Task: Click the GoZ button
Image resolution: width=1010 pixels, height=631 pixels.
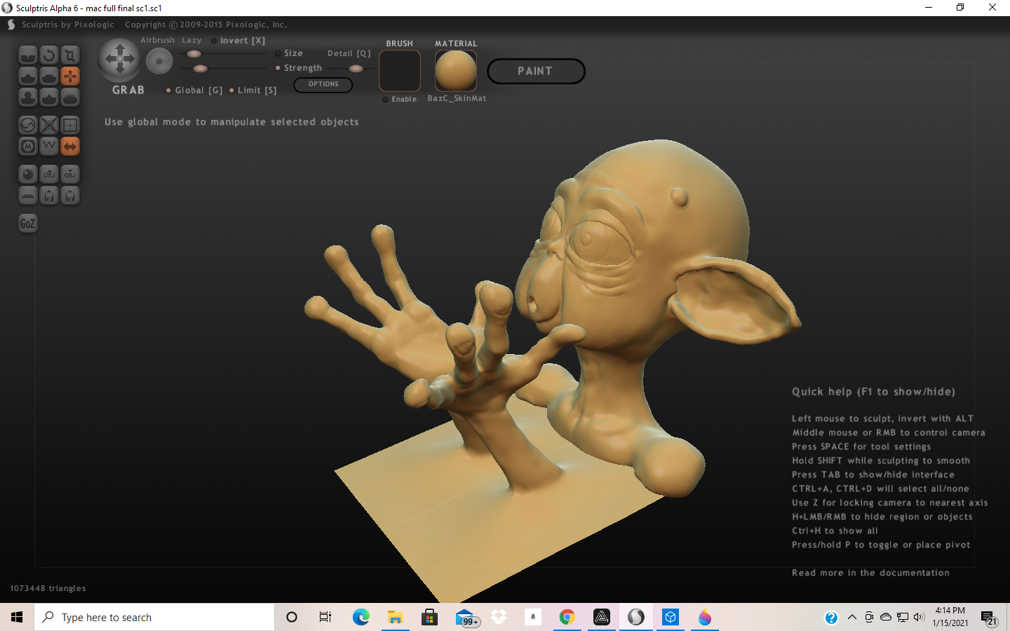Action: click(x=27, y=224)
